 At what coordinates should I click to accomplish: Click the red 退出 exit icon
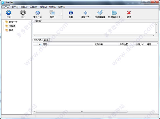129,13
